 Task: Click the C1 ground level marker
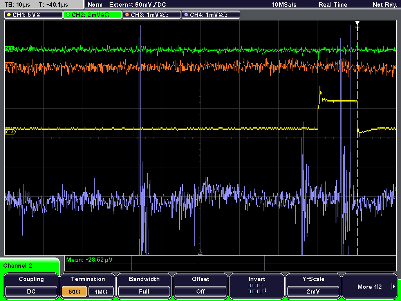[x=11, y=132]
